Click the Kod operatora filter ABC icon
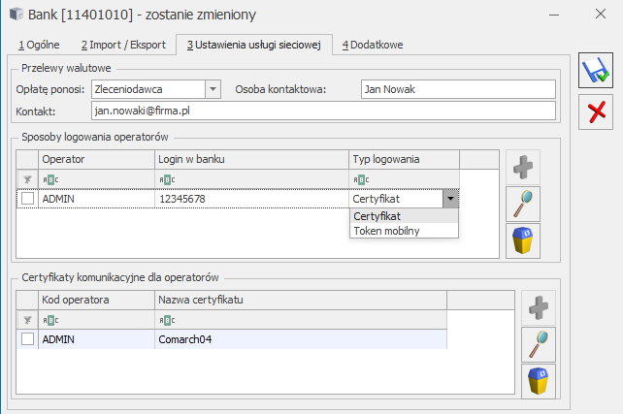 pos(50,320)
